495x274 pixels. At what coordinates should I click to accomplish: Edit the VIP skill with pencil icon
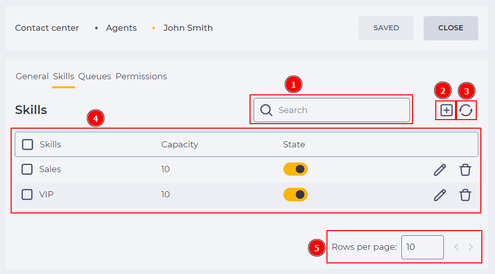point(440,195)
